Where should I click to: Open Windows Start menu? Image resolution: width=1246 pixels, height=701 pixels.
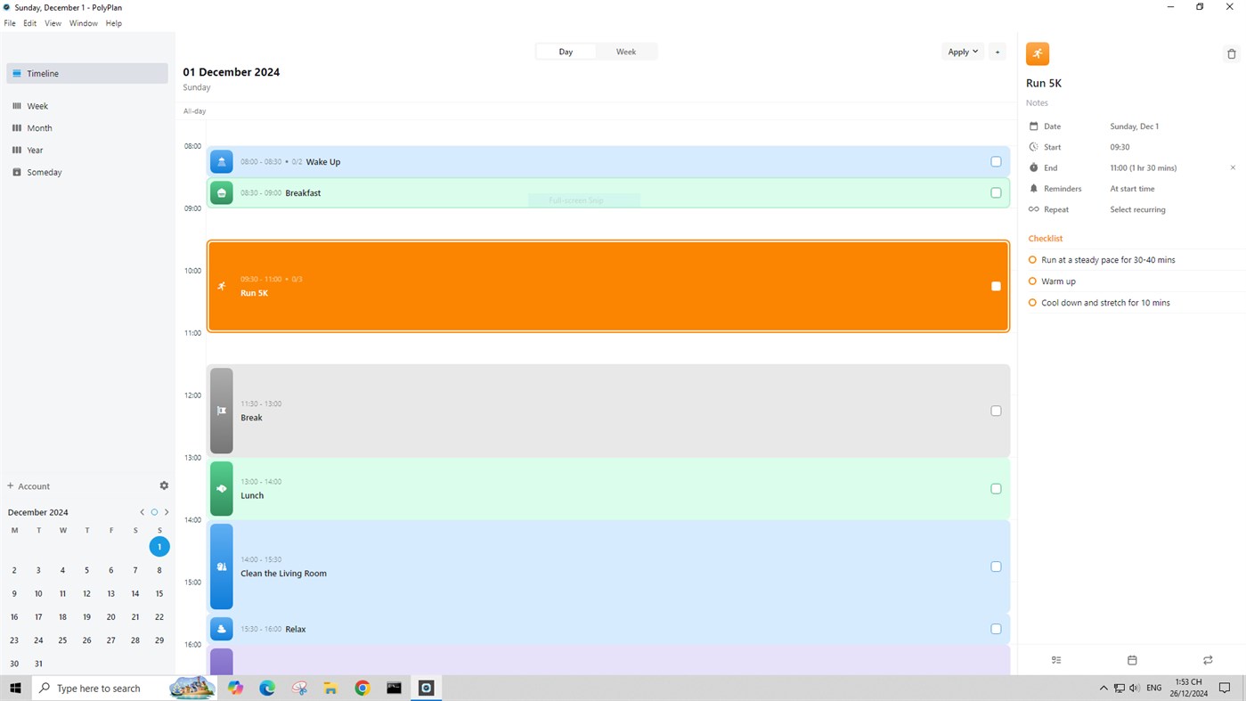(x=15, y=688)
